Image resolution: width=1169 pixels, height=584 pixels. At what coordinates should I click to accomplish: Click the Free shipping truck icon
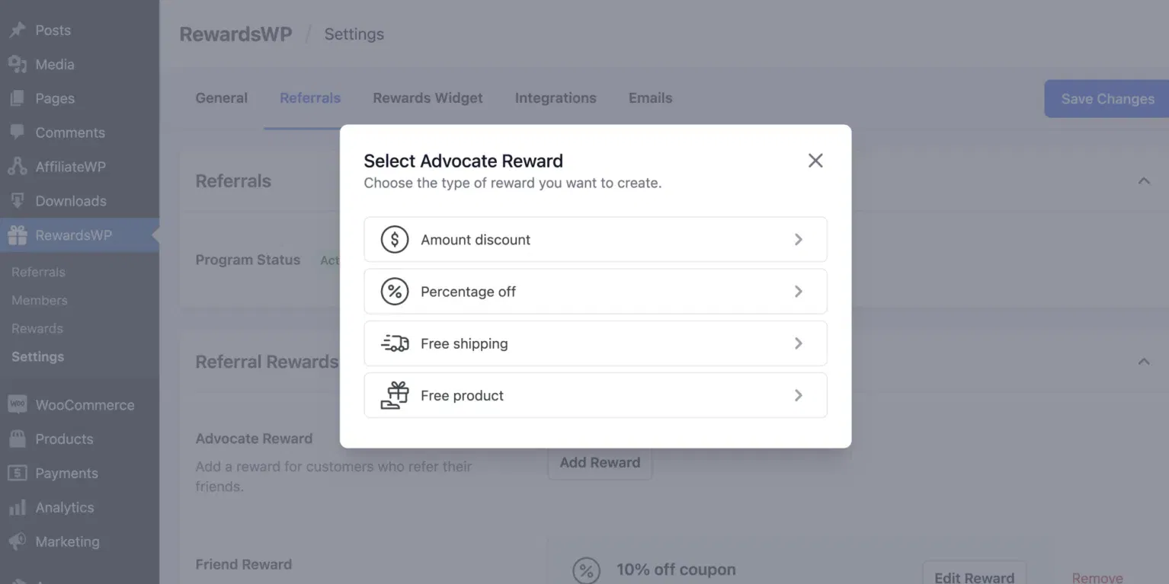394,343
